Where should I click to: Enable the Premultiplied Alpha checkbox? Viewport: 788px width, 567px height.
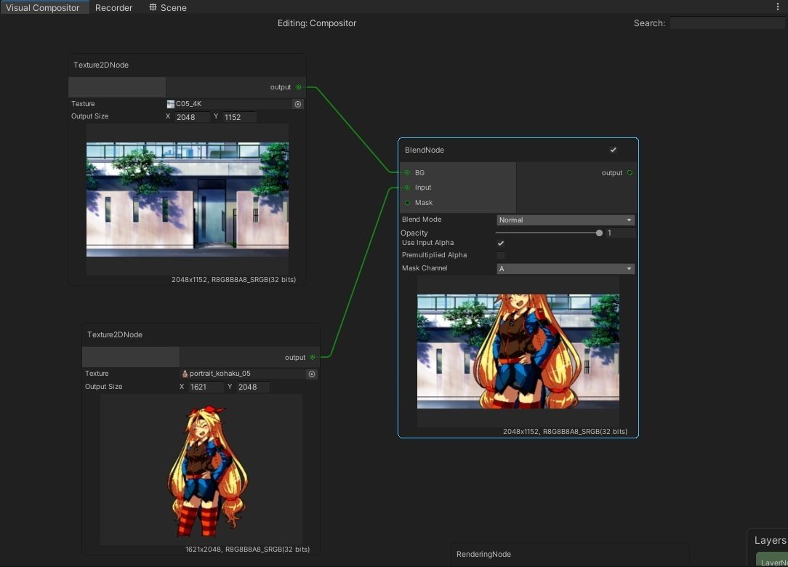tap(501, 255)
